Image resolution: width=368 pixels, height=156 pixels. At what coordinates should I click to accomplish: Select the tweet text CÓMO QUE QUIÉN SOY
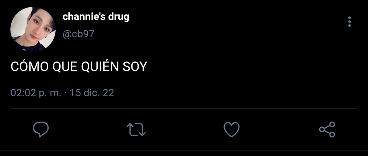click(x=79, y=67)
